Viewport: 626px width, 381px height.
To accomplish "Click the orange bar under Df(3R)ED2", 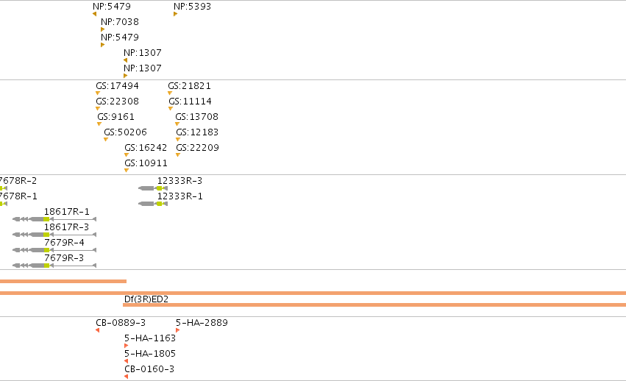I will click(x=374, y=305).
